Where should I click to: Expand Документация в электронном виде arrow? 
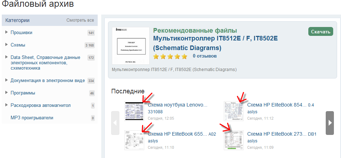pyautogui.click(x=7, y=80)
